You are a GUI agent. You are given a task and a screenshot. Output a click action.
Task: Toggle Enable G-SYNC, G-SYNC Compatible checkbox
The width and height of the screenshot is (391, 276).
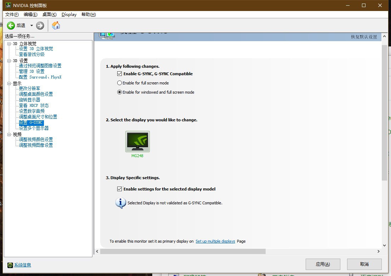[120, 74]
